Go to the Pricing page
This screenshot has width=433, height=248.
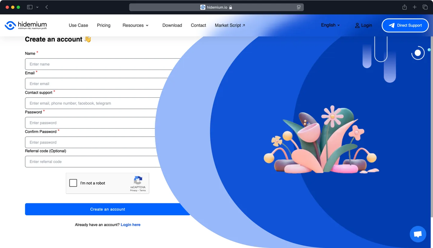(104, 25)
